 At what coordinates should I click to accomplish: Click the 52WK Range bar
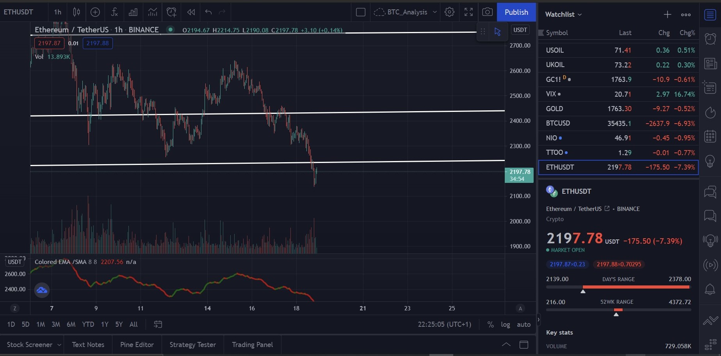click(x=619, y=310)
